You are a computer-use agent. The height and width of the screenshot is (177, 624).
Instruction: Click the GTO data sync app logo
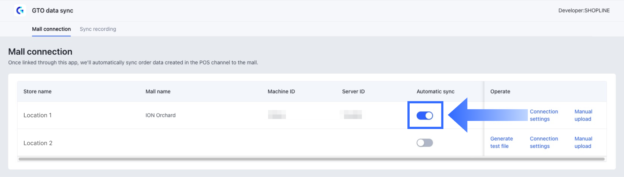coord(20,11)
